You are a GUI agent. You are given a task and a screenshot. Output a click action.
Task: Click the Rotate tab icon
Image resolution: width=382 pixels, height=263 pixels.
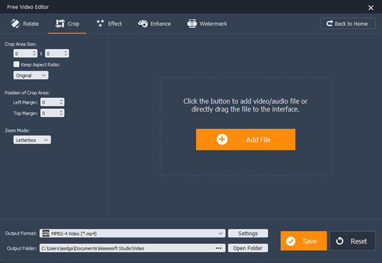[x=13, y=24]
